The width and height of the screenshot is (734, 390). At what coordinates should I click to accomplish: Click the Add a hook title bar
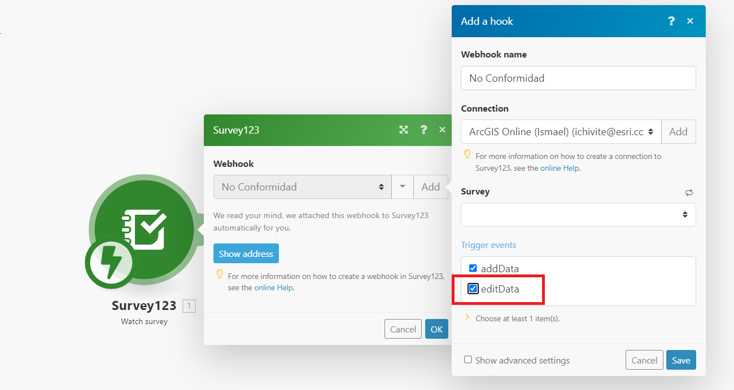(579, 21)
